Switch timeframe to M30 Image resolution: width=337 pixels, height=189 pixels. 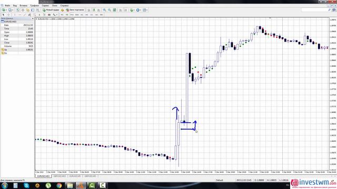pyautogui.click(x=77, y=15)
